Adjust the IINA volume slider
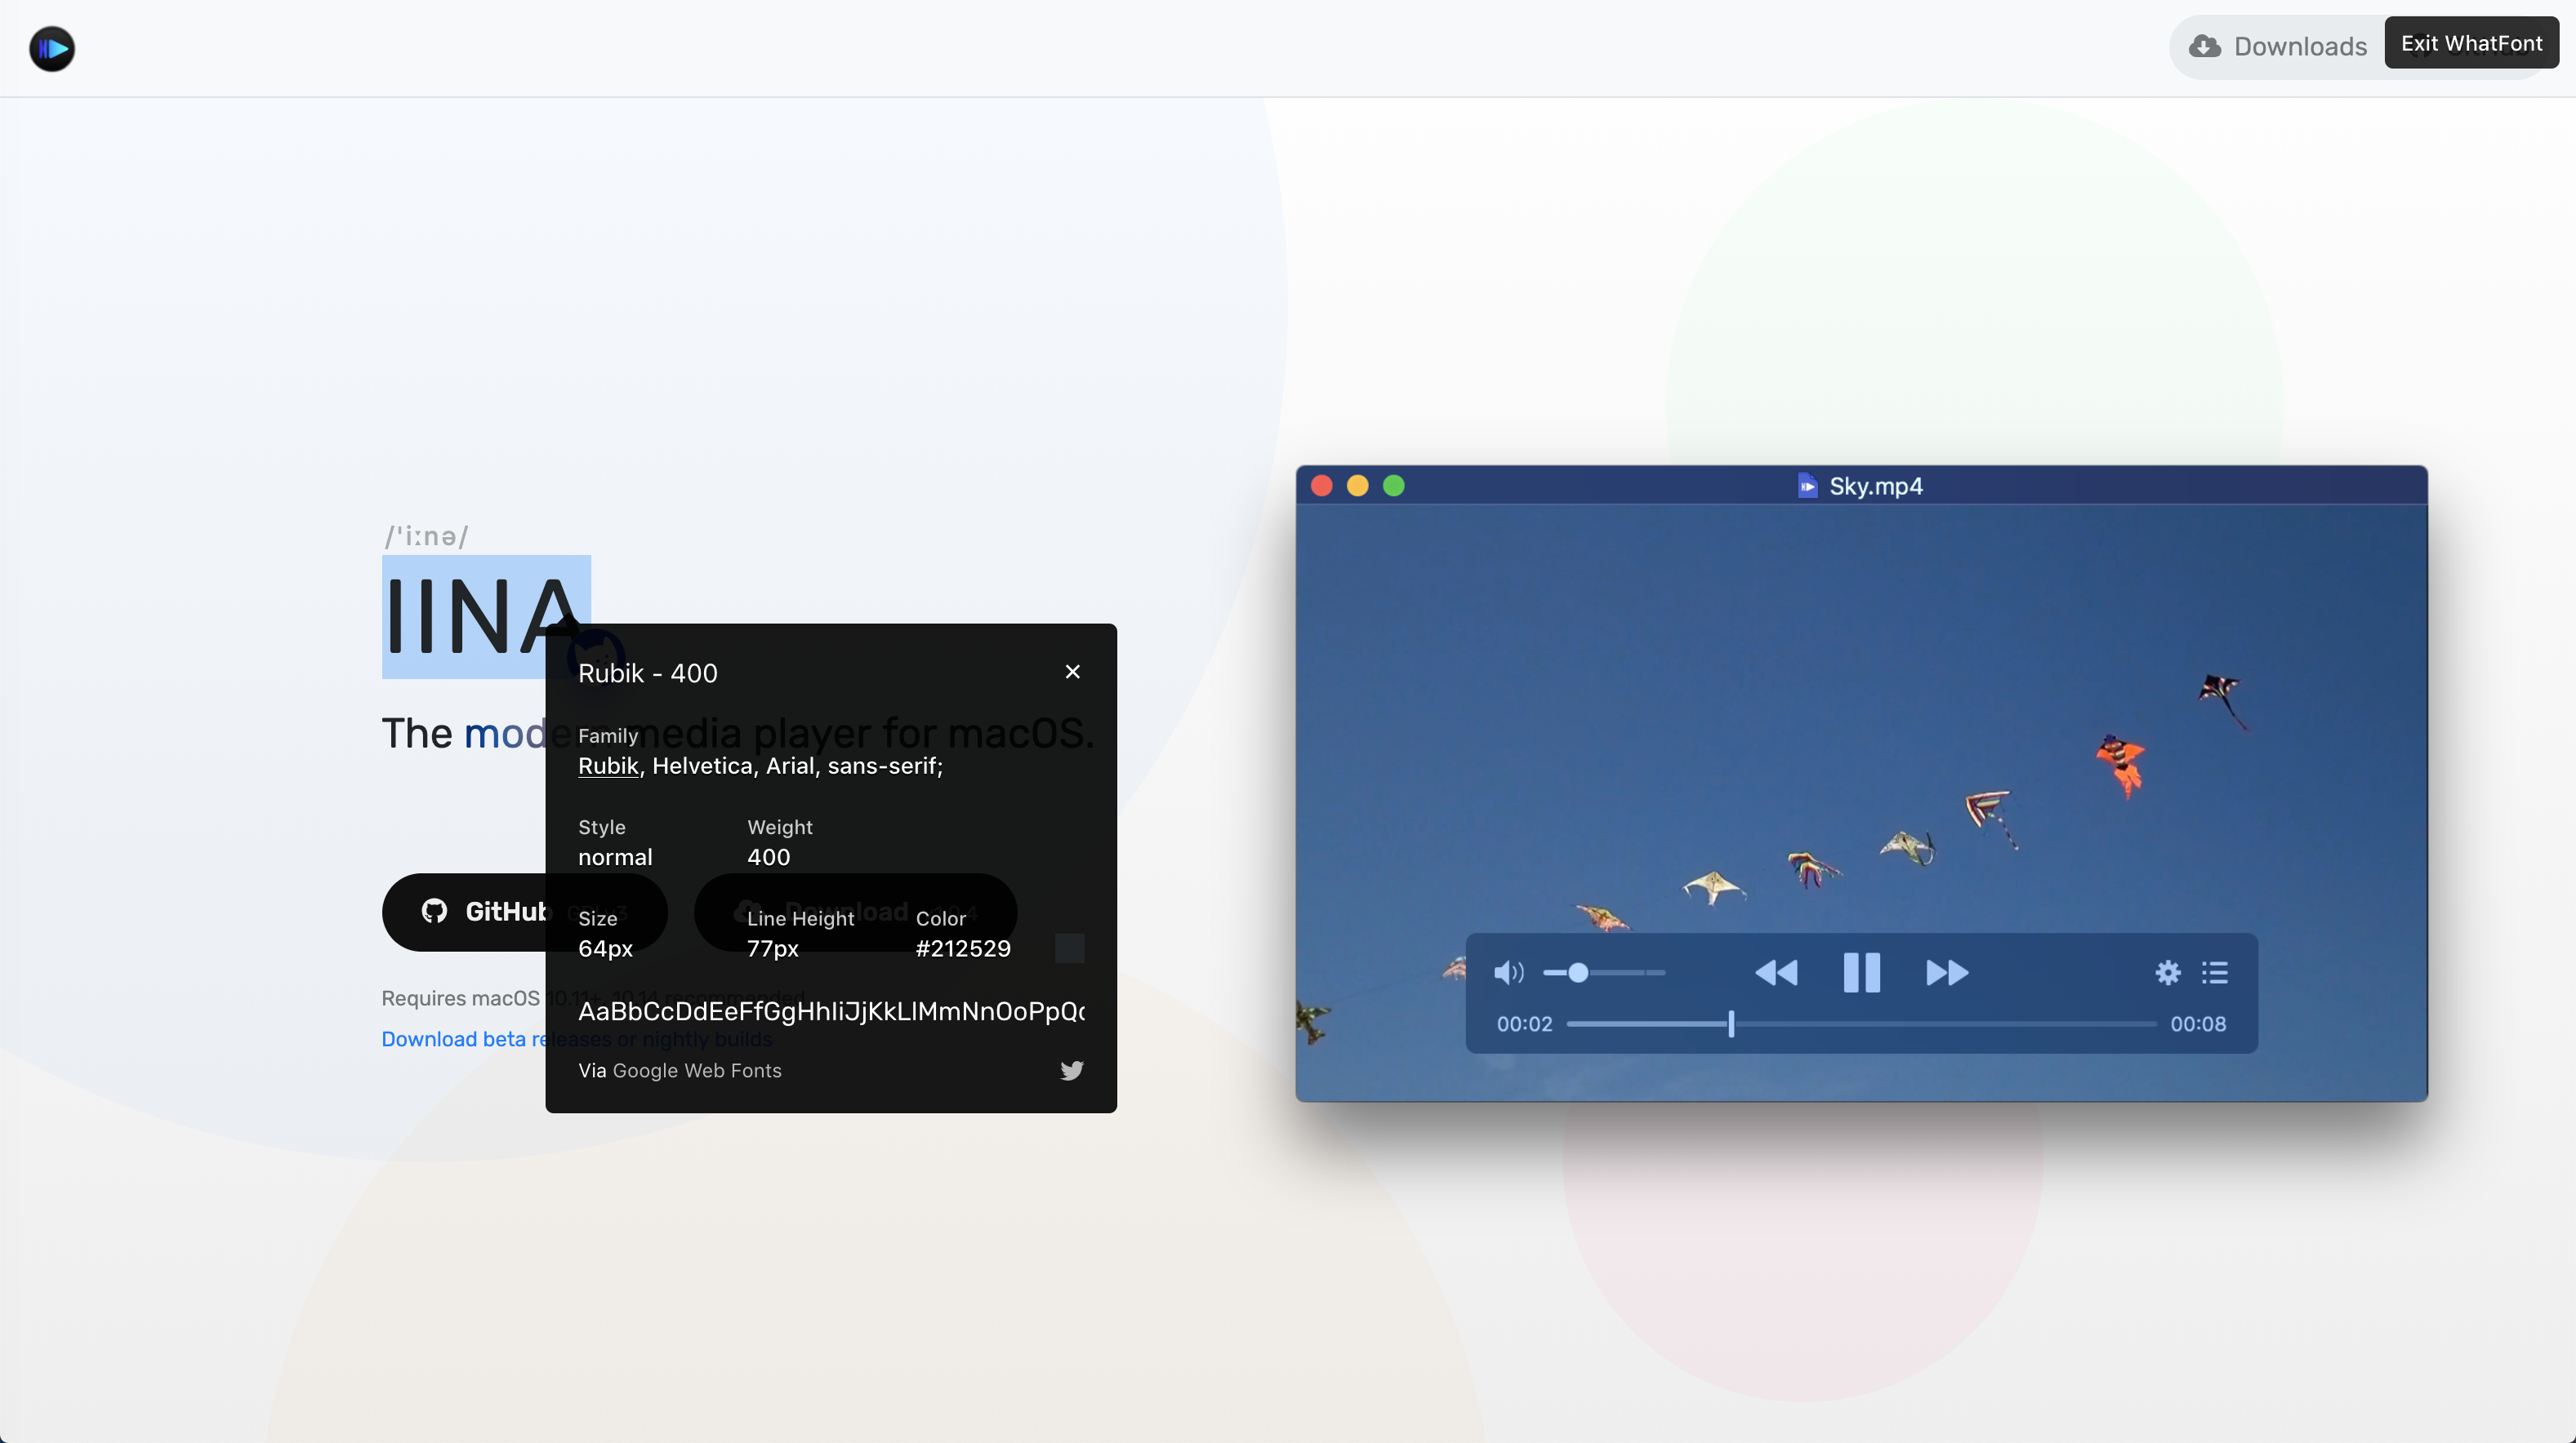This screenshot has height=1443, width=2576. pyautogui.click(x=1578, y=973)
